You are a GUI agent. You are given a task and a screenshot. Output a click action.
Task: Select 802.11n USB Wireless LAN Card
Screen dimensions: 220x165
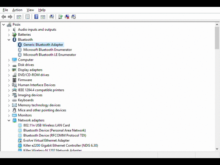(46, 125)
